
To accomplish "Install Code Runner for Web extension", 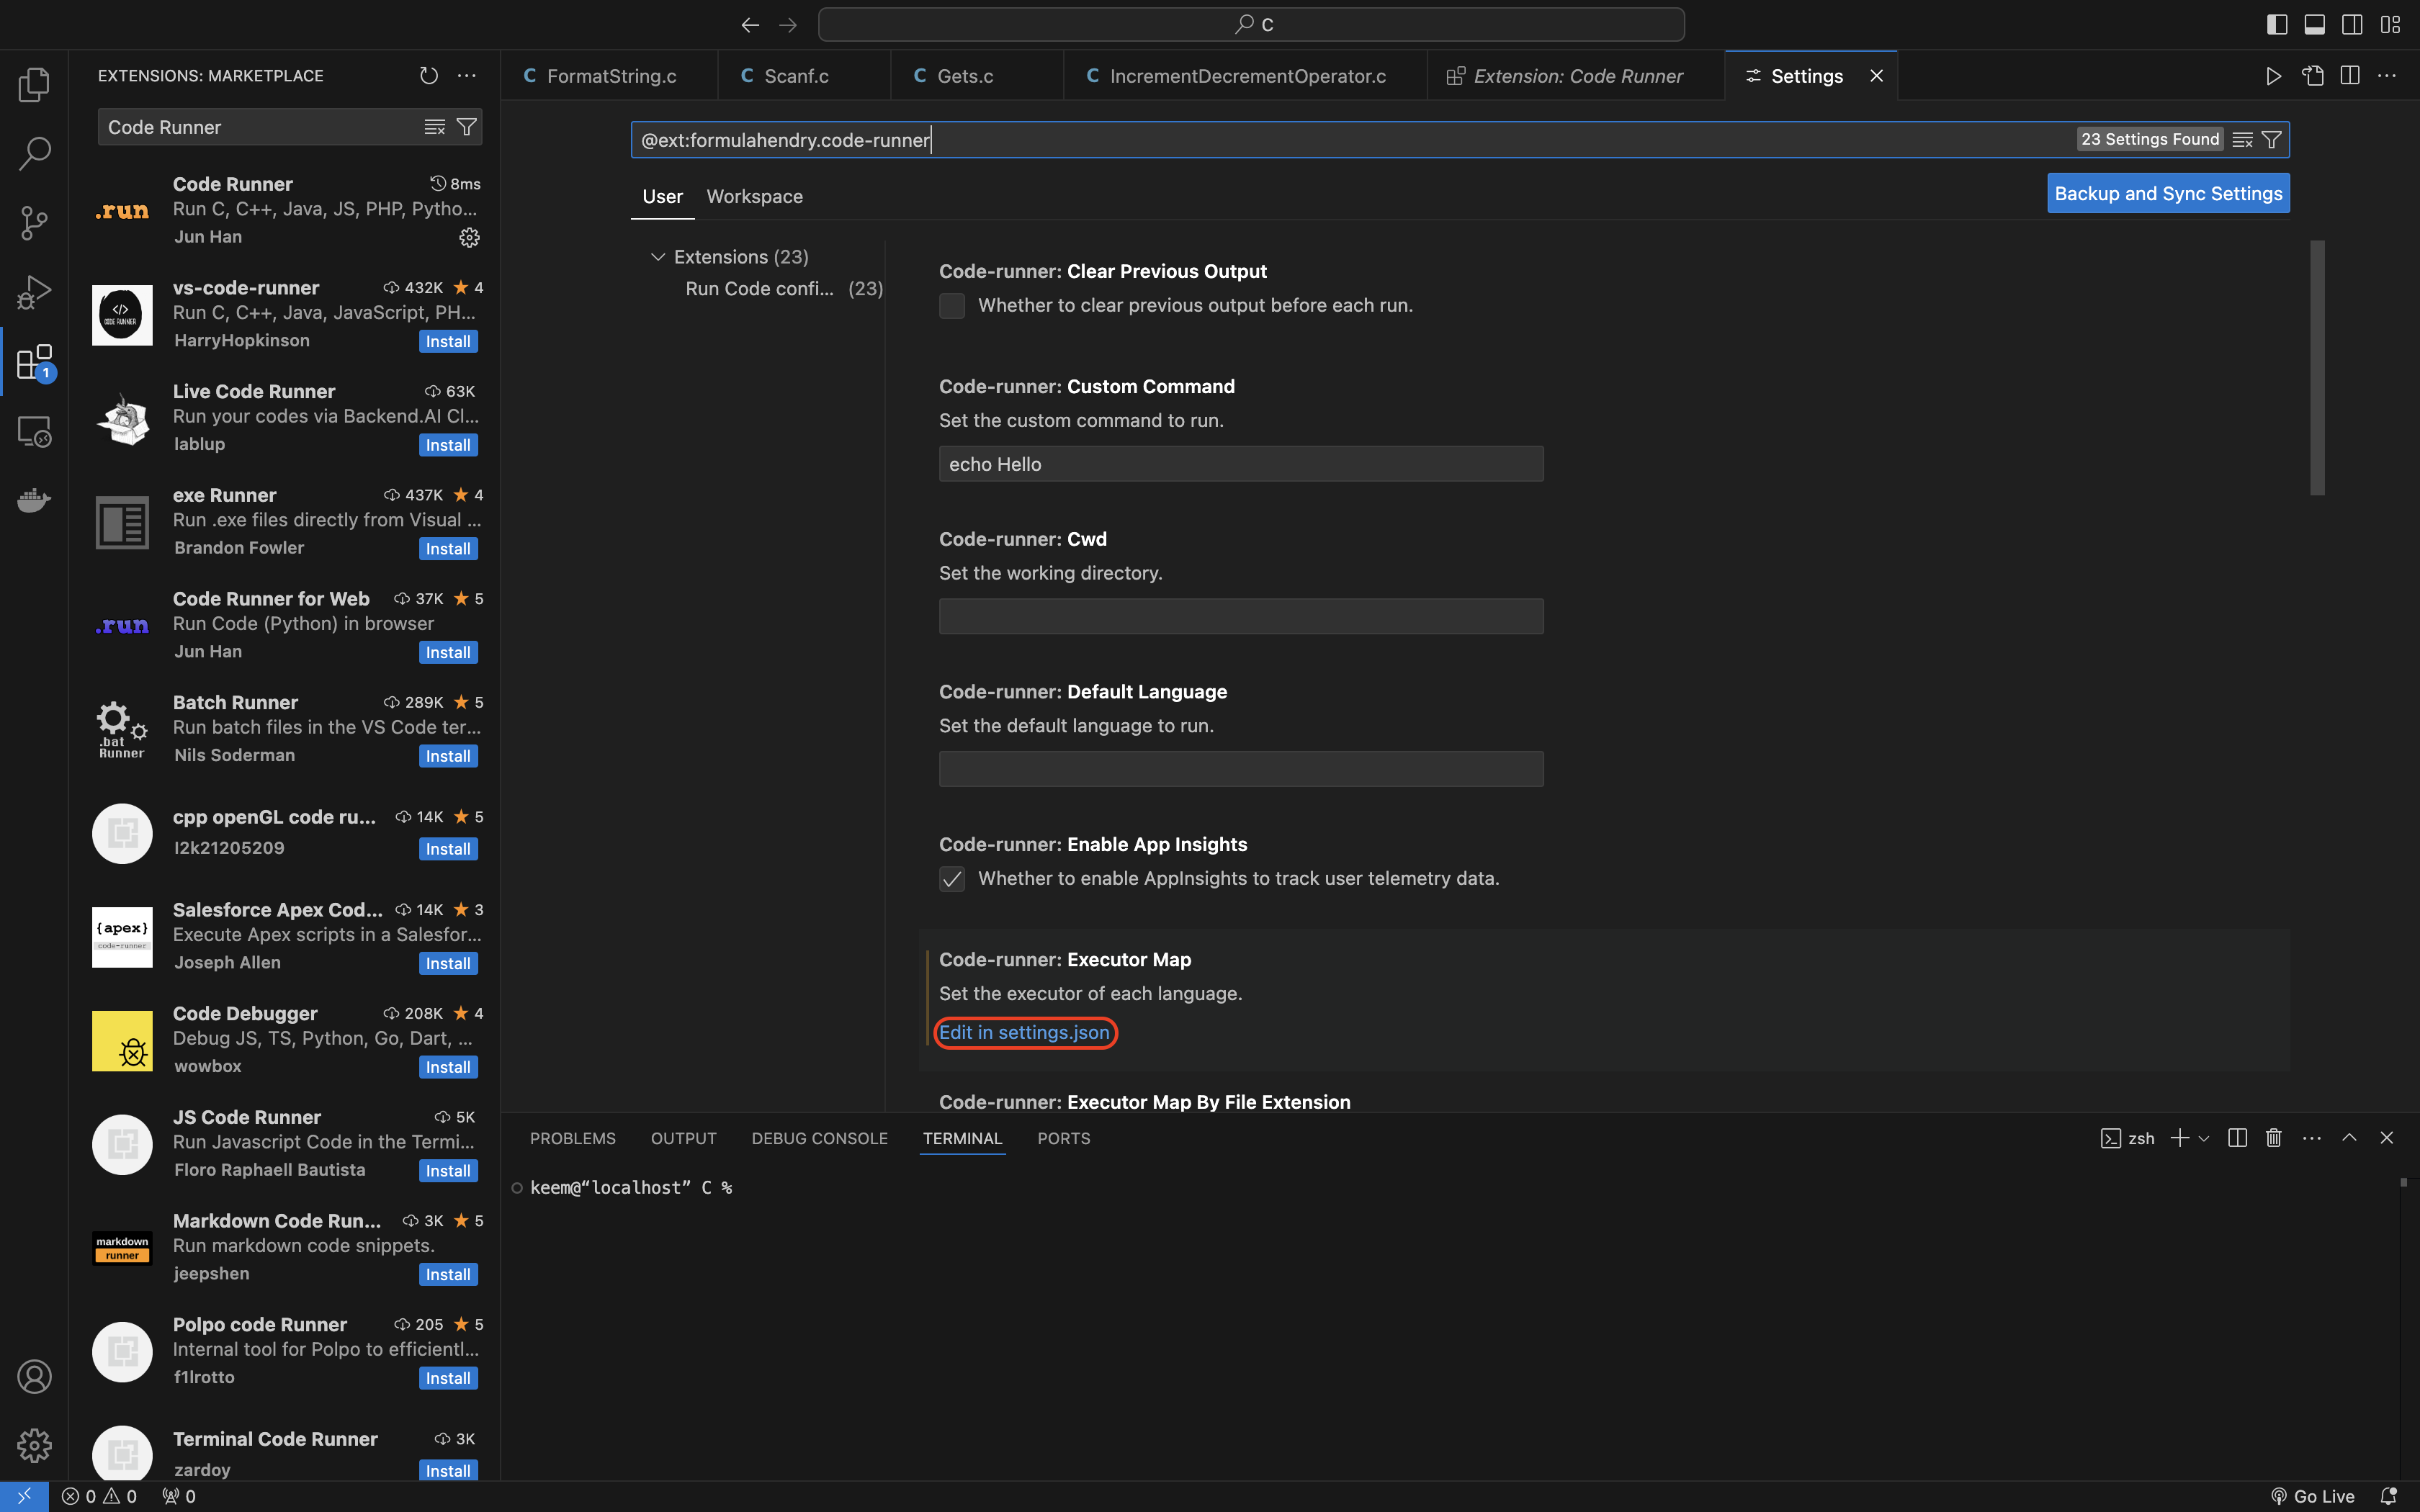I will click(448, 653).
